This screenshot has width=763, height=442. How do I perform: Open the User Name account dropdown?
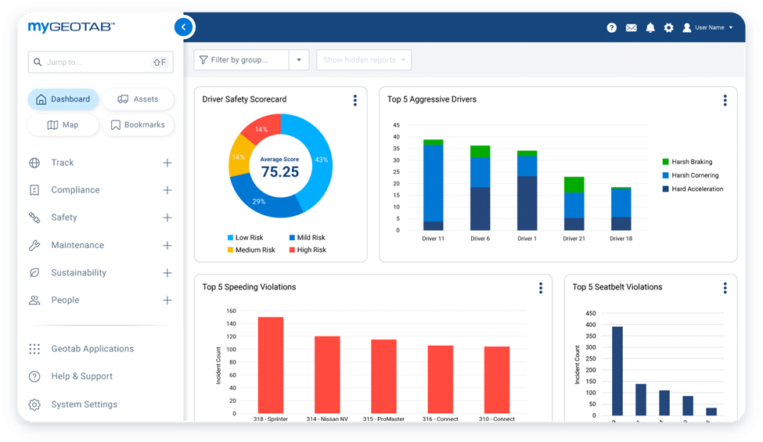(x=707, y=27)
